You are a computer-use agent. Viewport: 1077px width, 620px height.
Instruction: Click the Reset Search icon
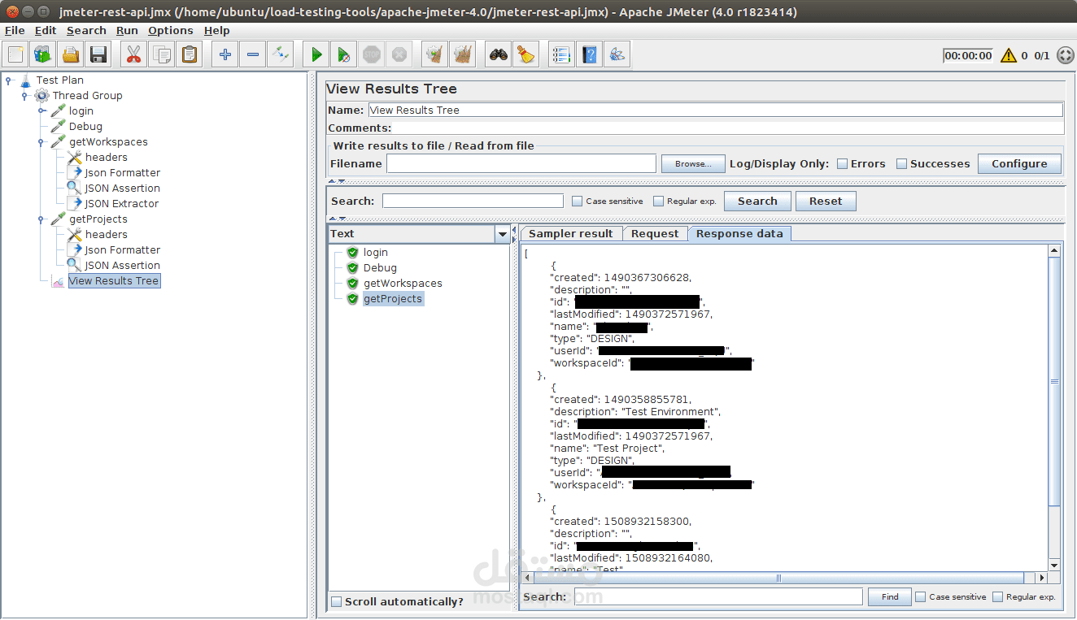526,54
